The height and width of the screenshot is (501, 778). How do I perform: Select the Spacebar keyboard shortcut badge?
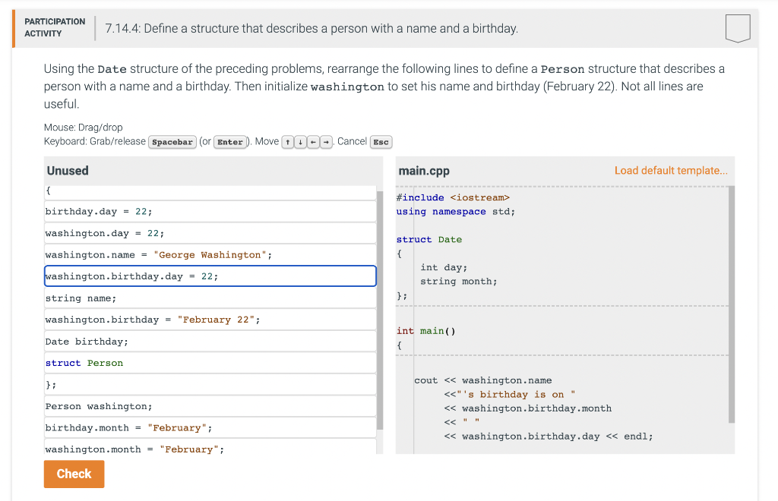coord(172,142)
